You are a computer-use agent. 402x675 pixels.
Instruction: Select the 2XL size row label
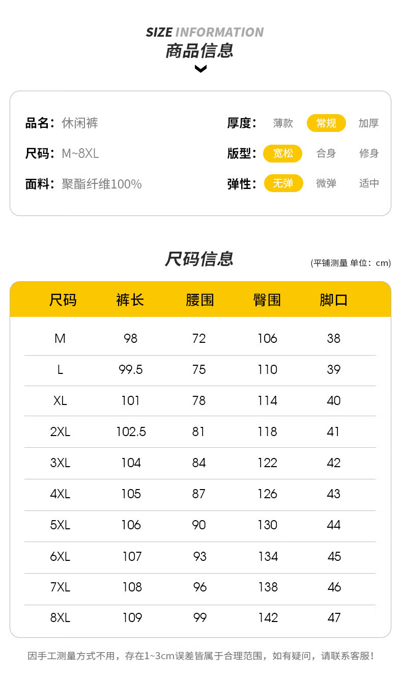(60, 432)
